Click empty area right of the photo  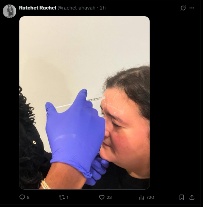click(x=174, y=103)
